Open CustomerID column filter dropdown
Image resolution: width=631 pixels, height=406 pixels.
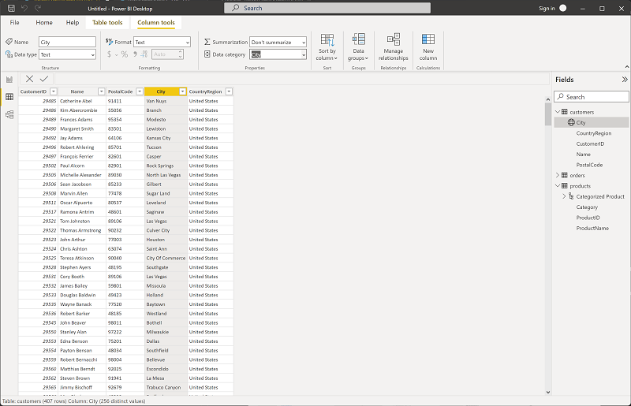[x=53, y=91]
